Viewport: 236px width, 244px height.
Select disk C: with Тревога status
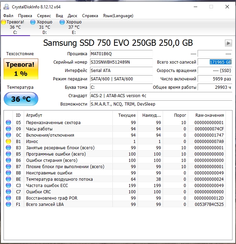pyautogui.click(x=15, y=27)
